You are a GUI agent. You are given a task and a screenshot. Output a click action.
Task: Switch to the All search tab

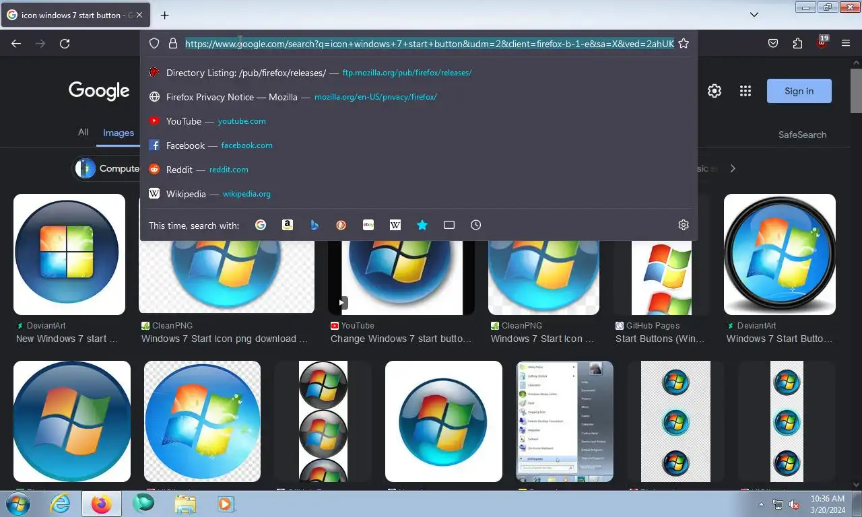[83, 133]
